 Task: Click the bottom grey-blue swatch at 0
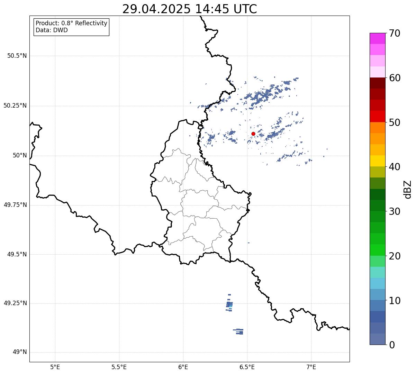point(378,339)
